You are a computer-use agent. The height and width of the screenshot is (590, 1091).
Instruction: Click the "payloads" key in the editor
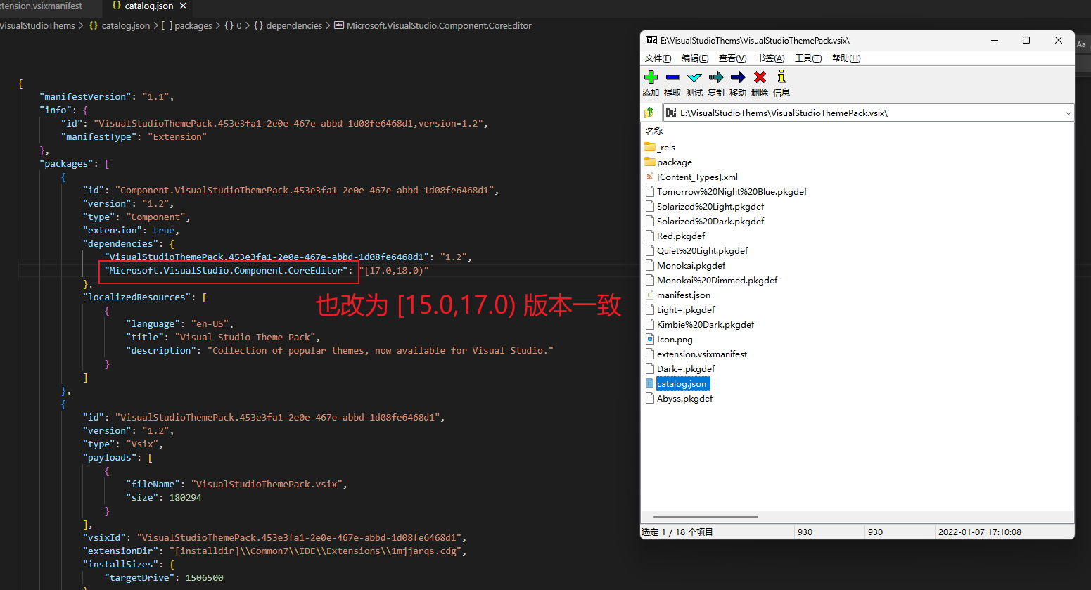(110, 458)
